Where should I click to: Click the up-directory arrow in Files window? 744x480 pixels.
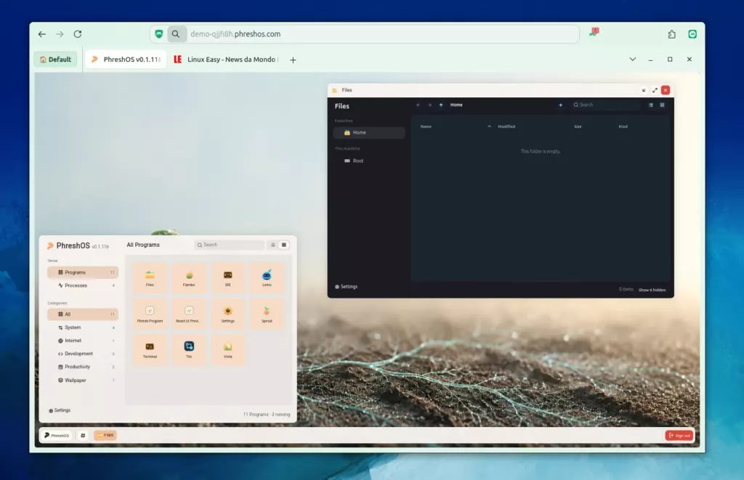click(x=441, y=105)
